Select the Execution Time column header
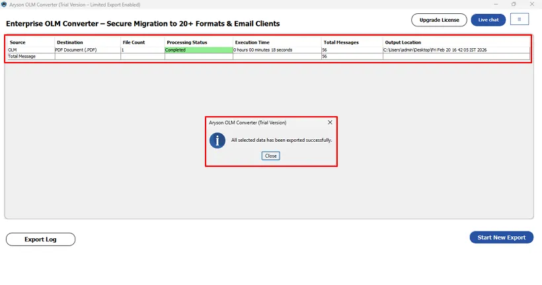 [x=277, y=42]
